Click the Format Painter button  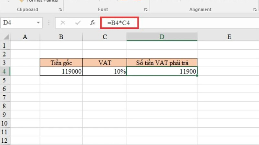[x=39, y=1]
